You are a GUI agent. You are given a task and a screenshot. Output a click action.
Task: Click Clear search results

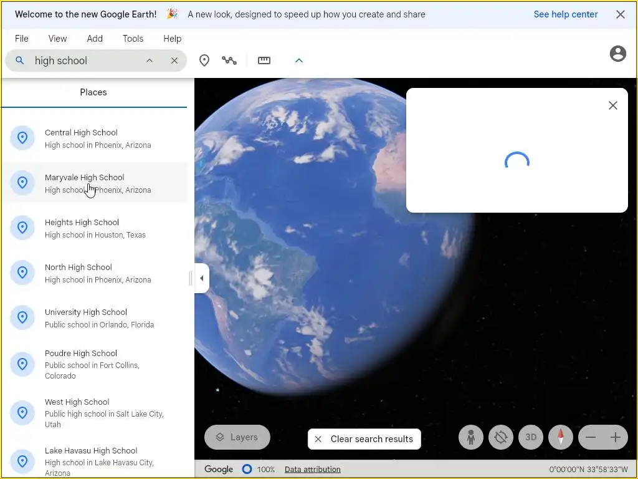tap(364, 439)
